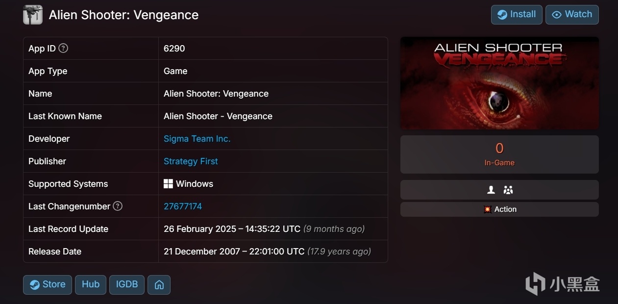This screenshot has width=618, height=304.
Task: Open the Steam Store page button
Action: coord(48,284)
